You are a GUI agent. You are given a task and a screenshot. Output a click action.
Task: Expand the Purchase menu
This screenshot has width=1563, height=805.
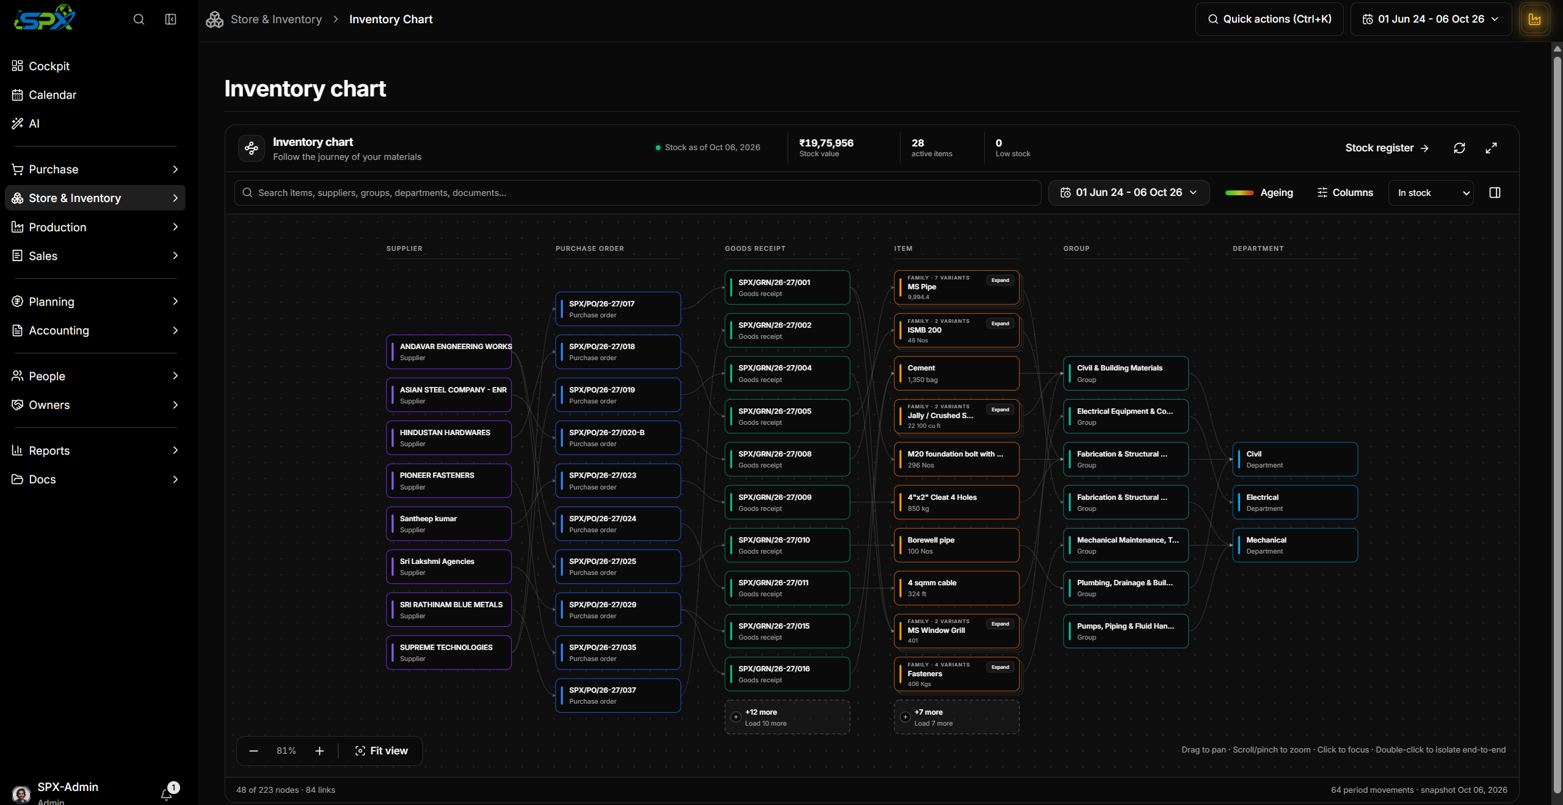pyautogui.click(x=95, y=169)
